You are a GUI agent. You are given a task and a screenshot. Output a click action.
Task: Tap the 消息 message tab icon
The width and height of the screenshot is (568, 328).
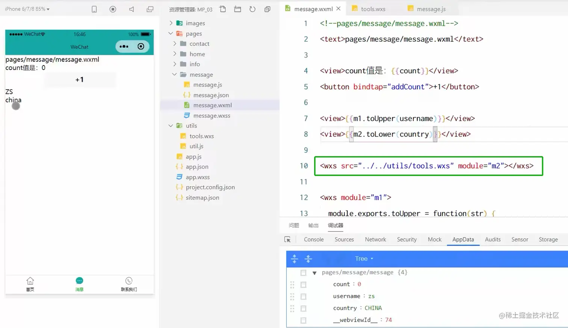79,281
